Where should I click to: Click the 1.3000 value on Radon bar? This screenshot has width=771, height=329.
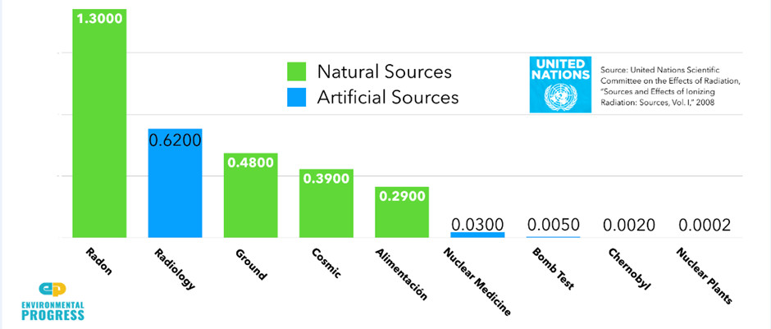click(x=99, y=18)
